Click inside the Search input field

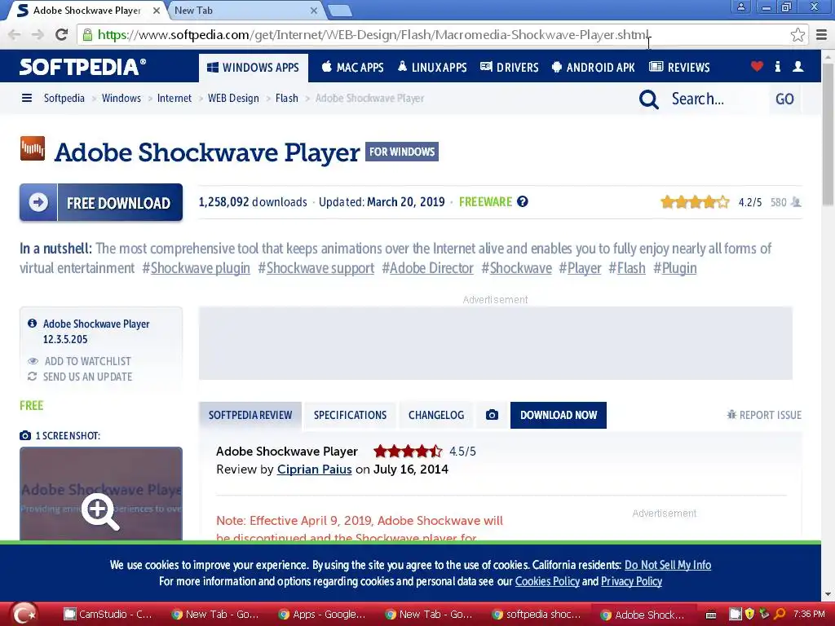click(x=716, y=99)
